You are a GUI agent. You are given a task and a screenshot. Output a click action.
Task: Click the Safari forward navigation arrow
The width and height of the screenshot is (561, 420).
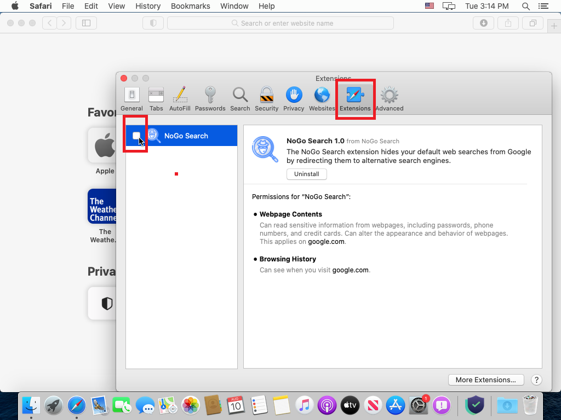click(64, 23)
